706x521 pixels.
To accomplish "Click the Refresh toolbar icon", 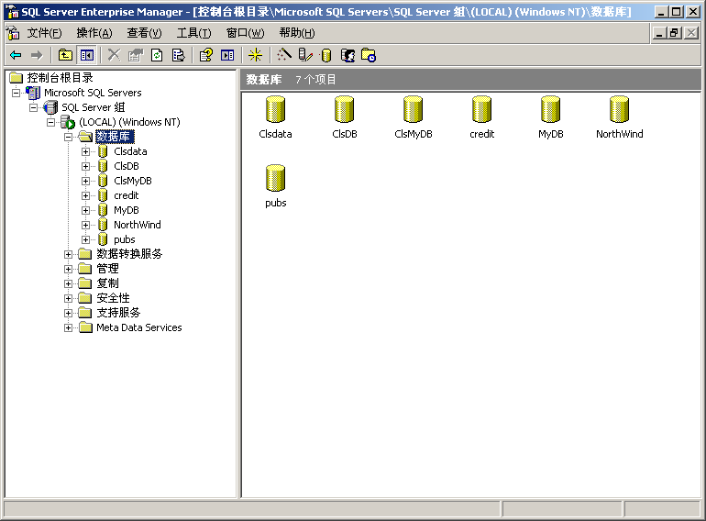I will (157, 55).
